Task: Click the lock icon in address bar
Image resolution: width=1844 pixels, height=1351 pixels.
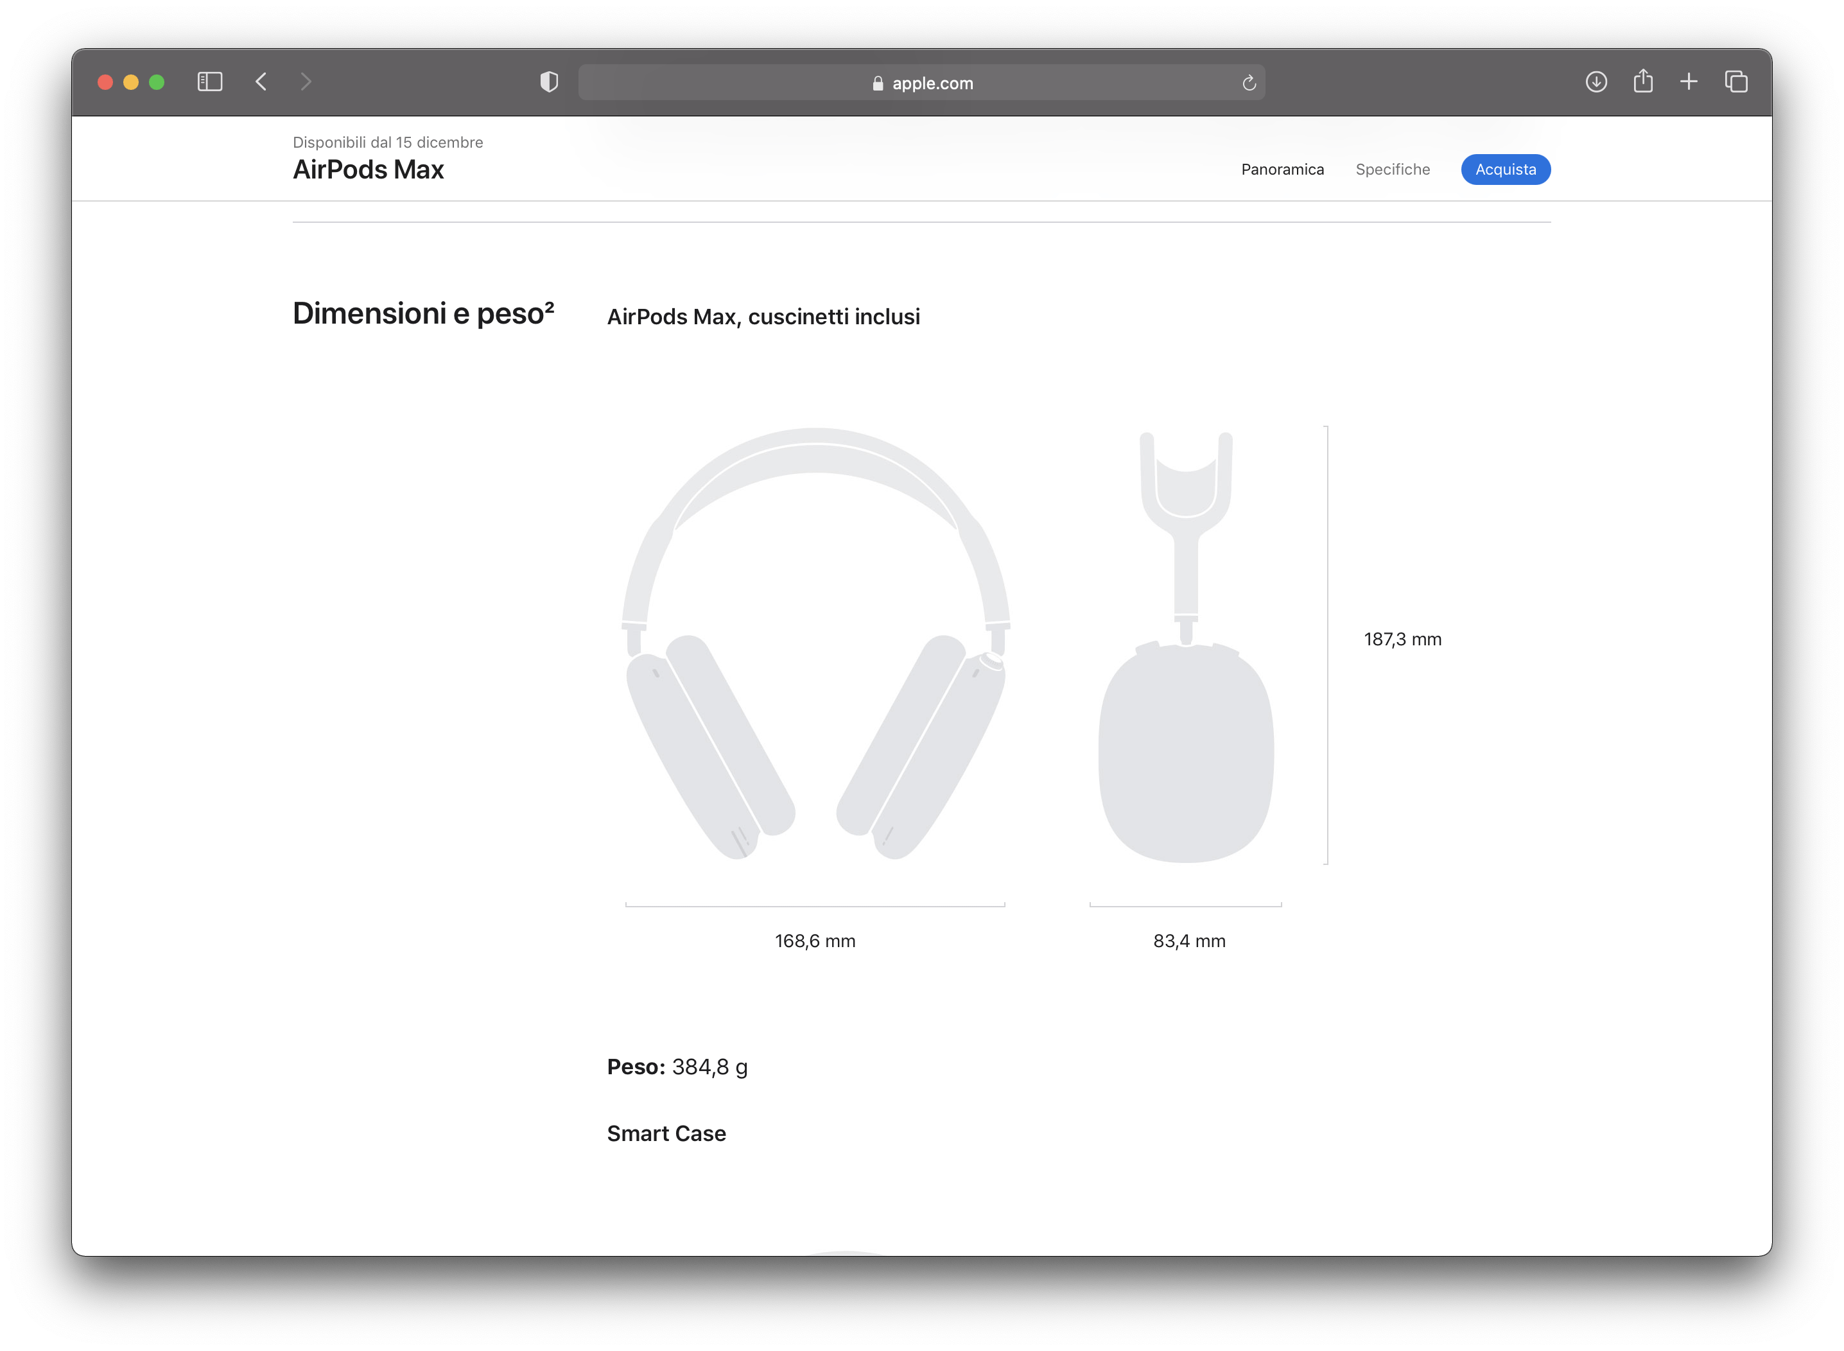Action: (x=878, y=83)
